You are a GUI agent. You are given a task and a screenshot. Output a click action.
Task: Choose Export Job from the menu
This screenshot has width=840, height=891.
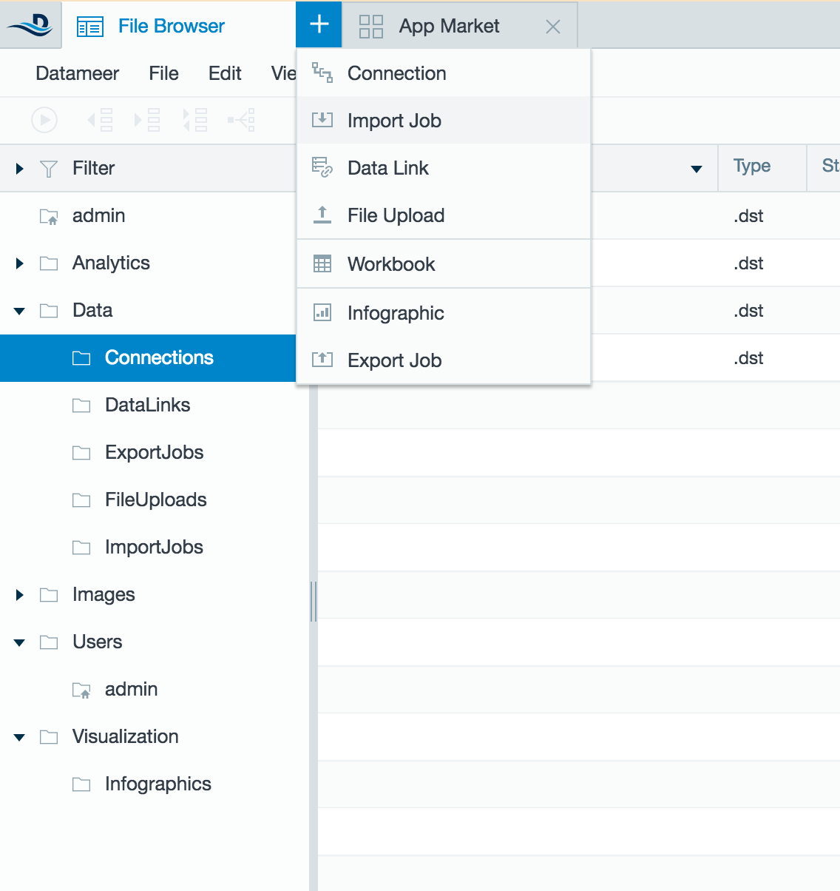pos(444,360)
